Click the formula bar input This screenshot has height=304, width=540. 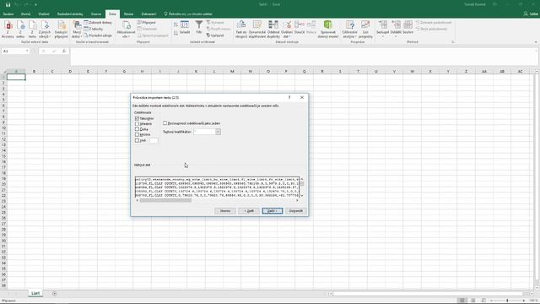(x=303, y=57)
